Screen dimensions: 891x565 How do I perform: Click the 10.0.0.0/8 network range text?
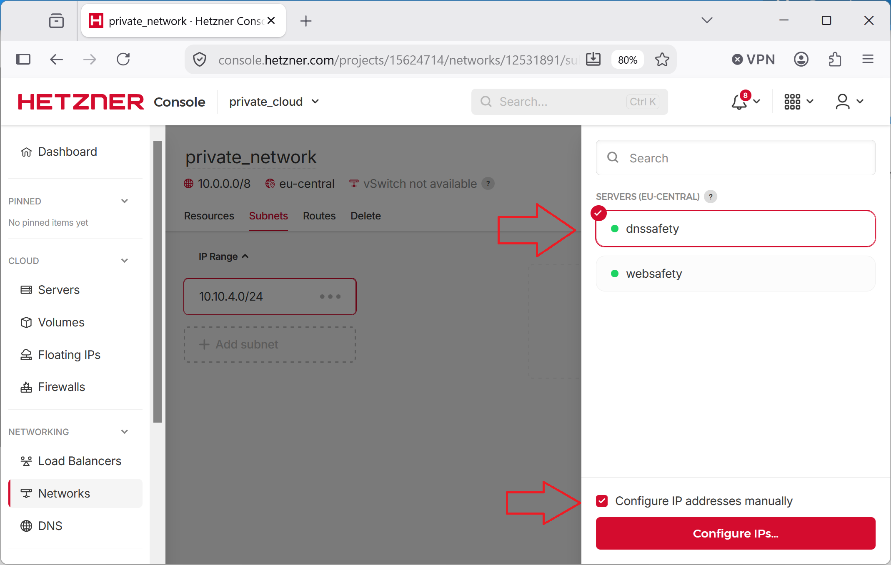pos(224,184)
